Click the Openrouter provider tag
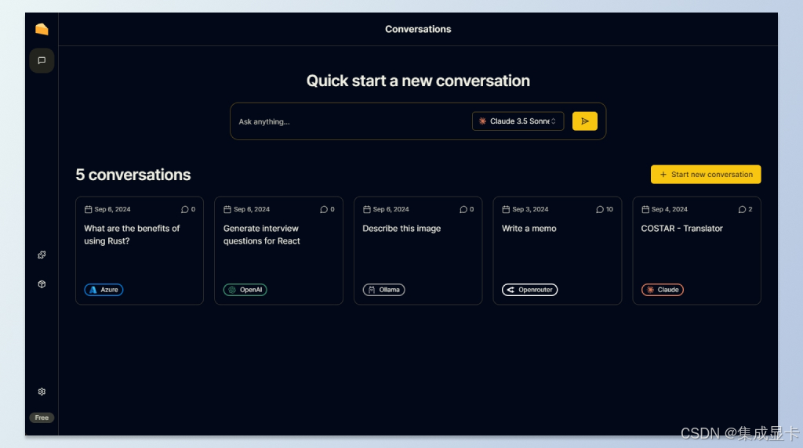803x448 pixels. pyautogui.click(x=529, y=290)
